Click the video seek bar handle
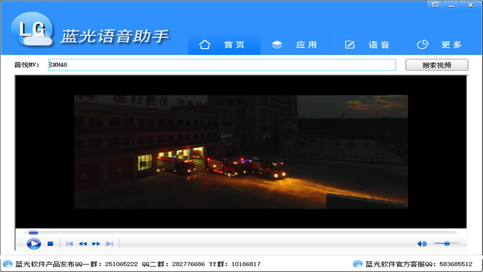483x272 pixels. [33, 233]
